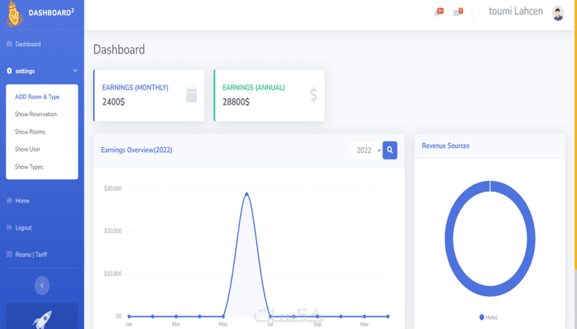Click the June peak data point on chart
Image resolution: width=577 pixels, height=329 pixels.
coord(247,194)
